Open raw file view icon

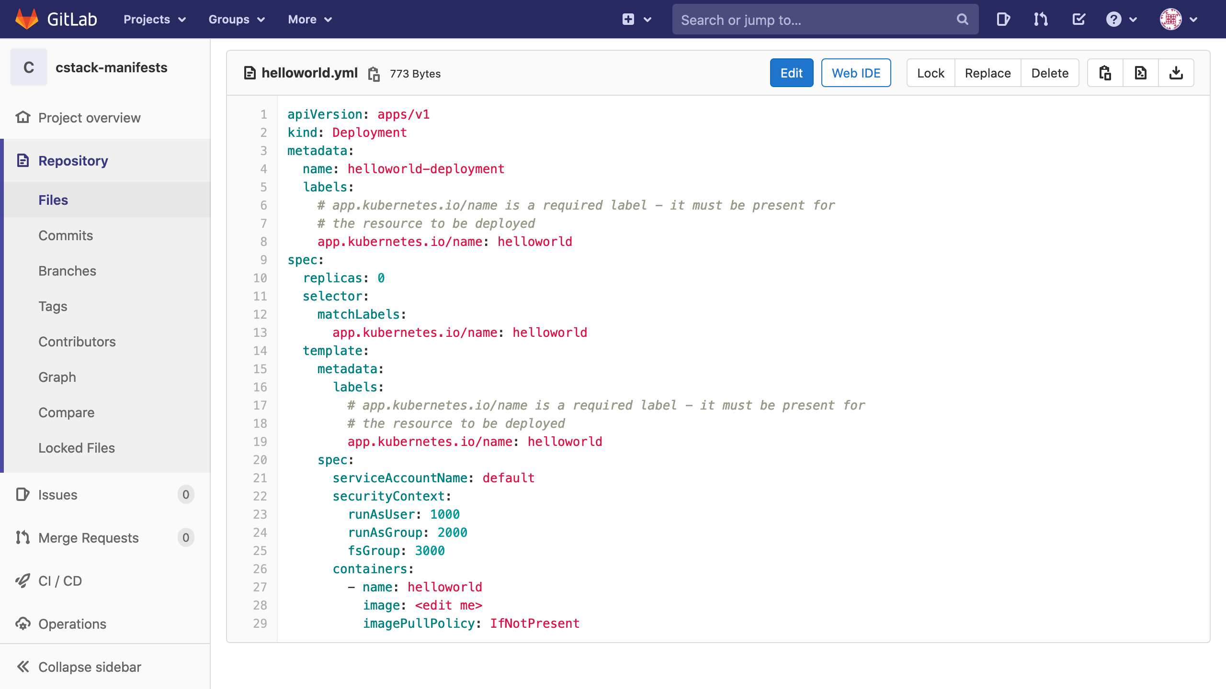pyautogui.click(x=1141, y=73)
